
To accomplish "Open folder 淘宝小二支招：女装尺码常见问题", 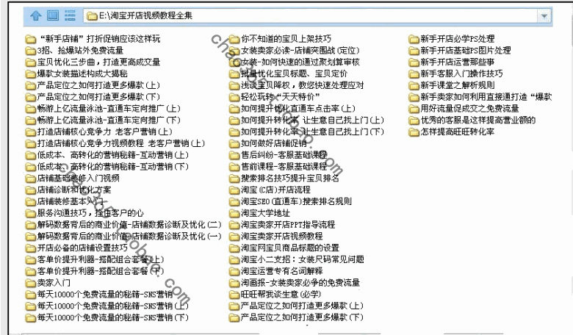I will click(x=297, y=259).
